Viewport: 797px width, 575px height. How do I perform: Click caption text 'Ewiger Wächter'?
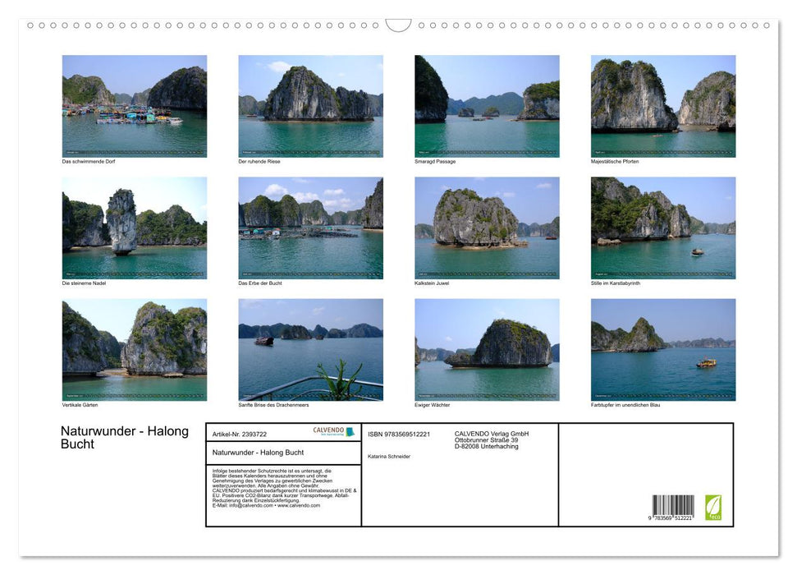click(x=432, y=405)
